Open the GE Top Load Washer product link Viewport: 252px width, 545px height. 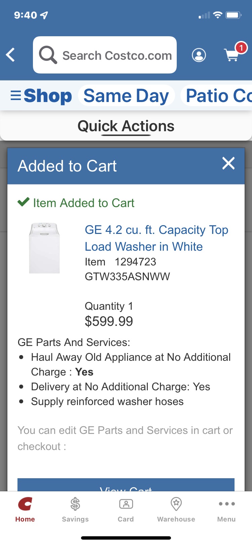click(157, 238)
